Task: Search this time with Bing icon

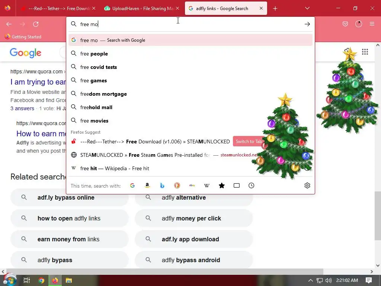Action: pyautogui.click(x=162, y=185)
